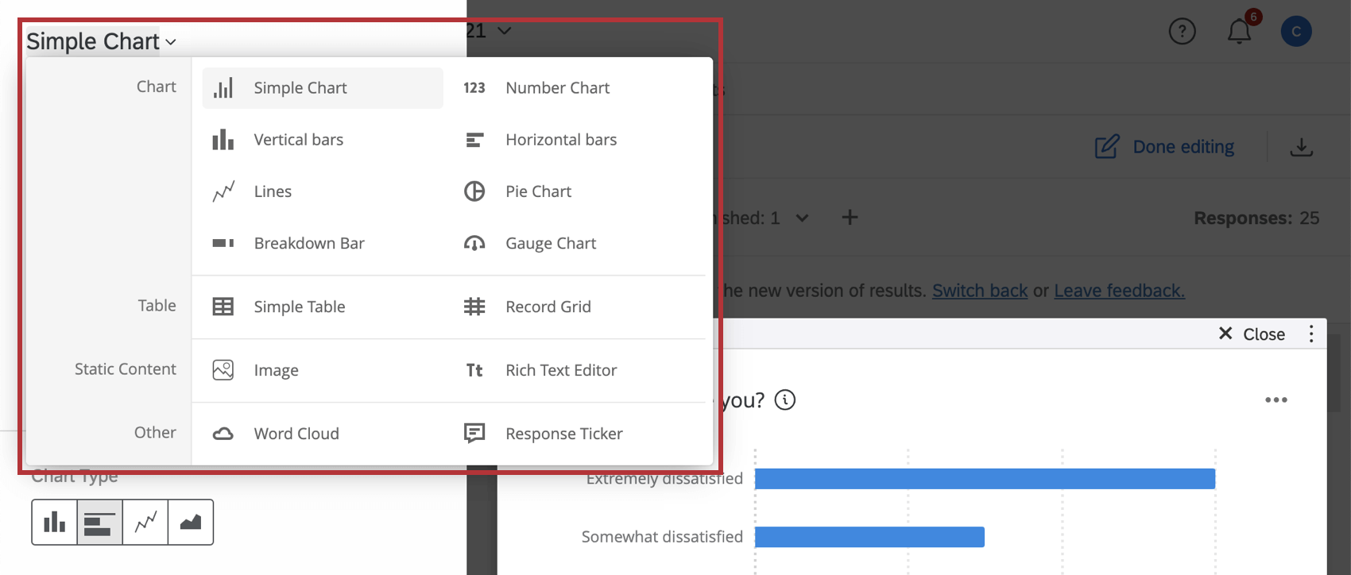
Task: Click the info icon beside the question
Action: pos(785,399)
